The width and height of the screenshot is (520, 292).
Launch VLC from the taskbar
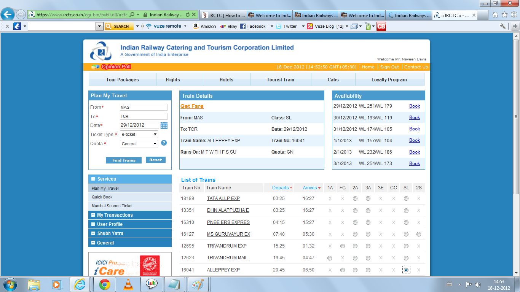pyautogui.click(x=128, y=284)
